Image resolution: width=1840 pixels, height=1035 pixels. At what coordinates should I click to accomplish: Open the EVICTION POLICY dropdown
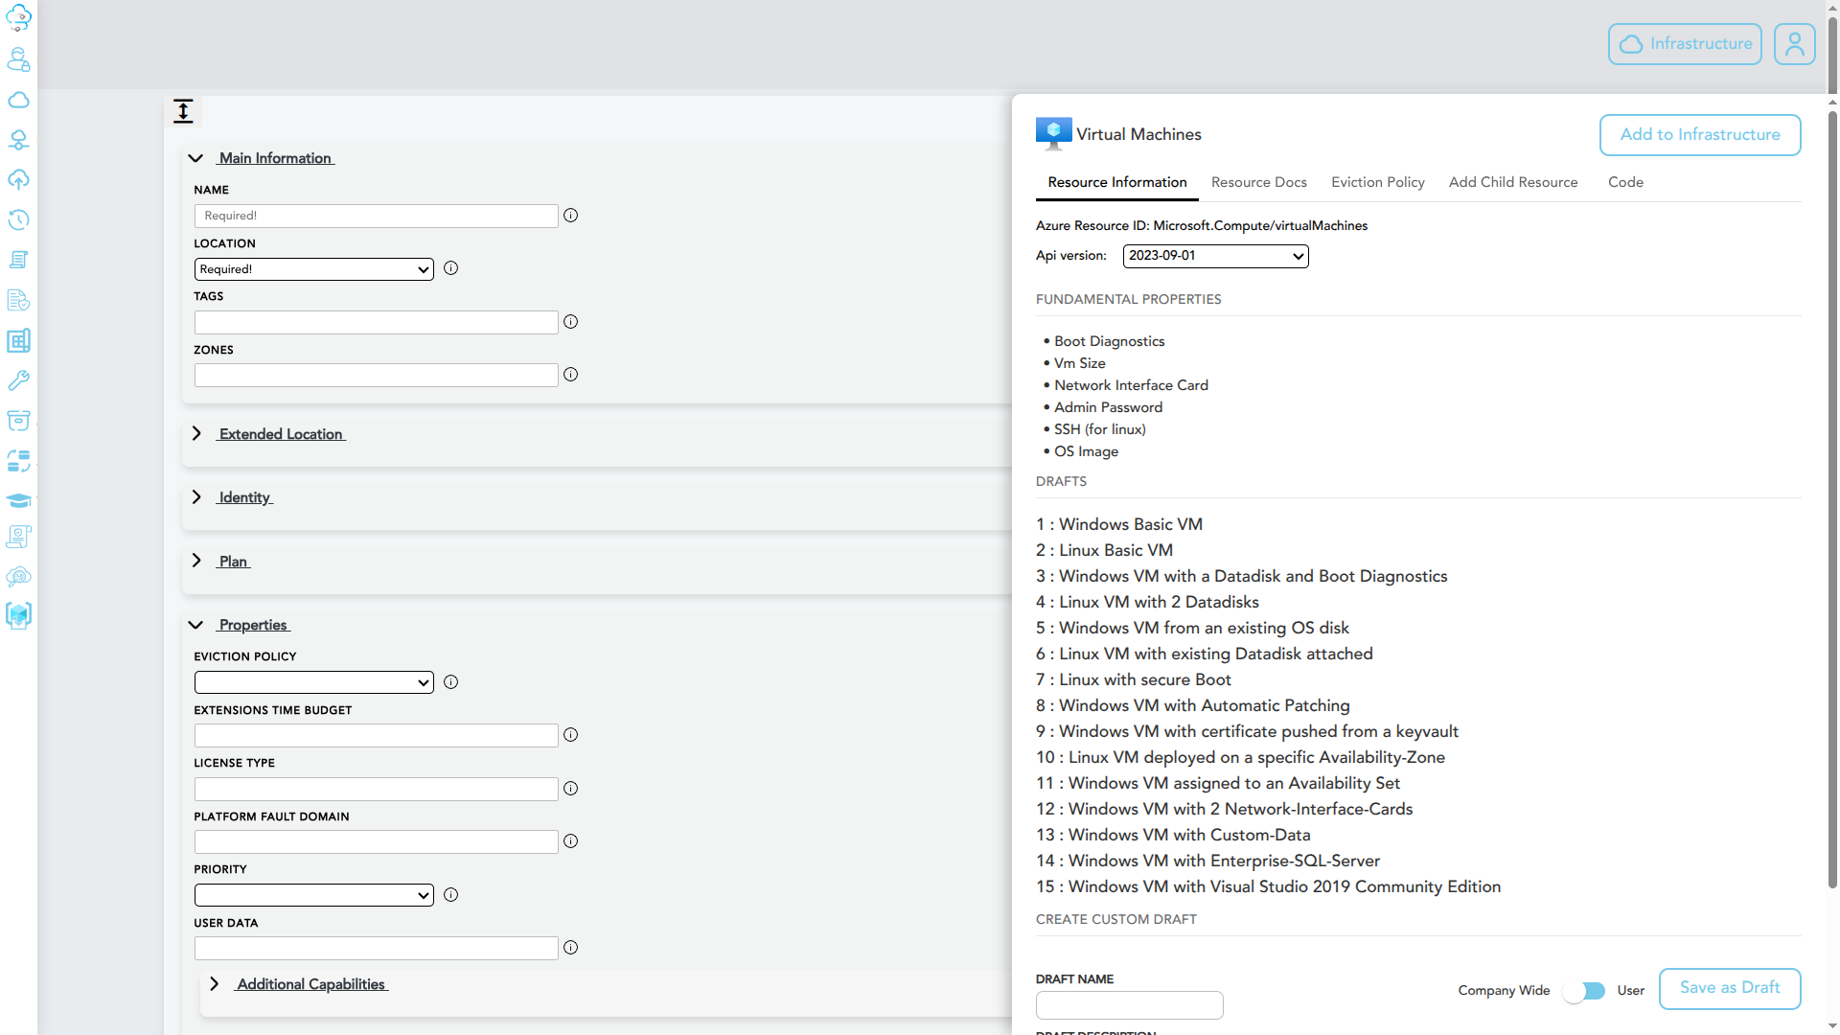point(313,682)
